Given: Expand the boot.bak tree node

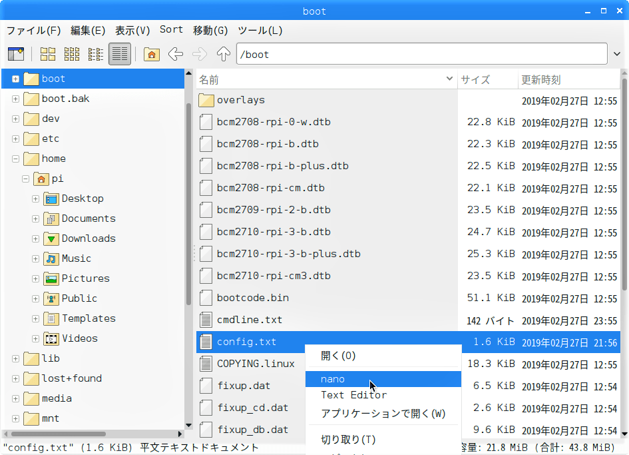Looking at the screenshot, I should pyautogui.click(x=16, y=99).
